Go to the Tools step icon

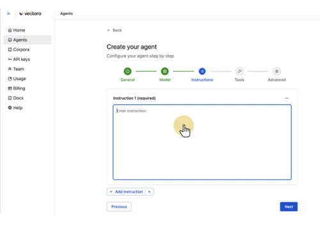(239, 71)
